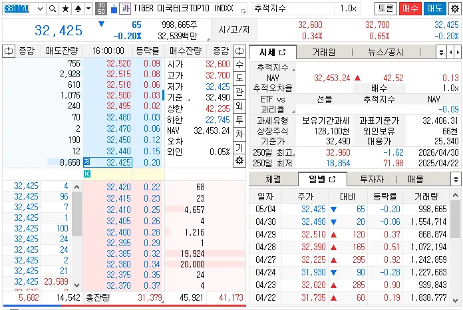Screen dimensions: 463x310
Task: Switch to the 매물 tab
Action: (x=416, y=179)
